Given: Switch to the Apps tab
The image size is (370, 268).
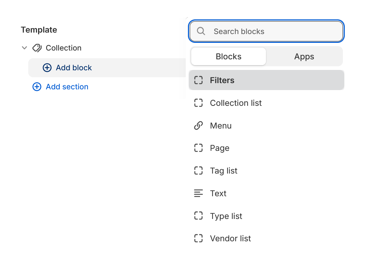Looking at the screenshot, I should [x=304, y=56].
